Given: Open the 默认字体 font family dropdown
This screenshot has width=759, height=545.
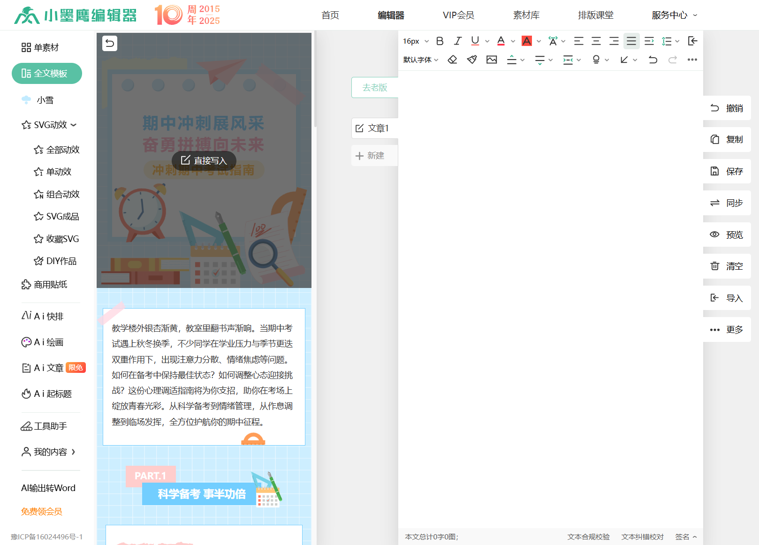Looking at the screenshot, I should (x=421, y=60).
